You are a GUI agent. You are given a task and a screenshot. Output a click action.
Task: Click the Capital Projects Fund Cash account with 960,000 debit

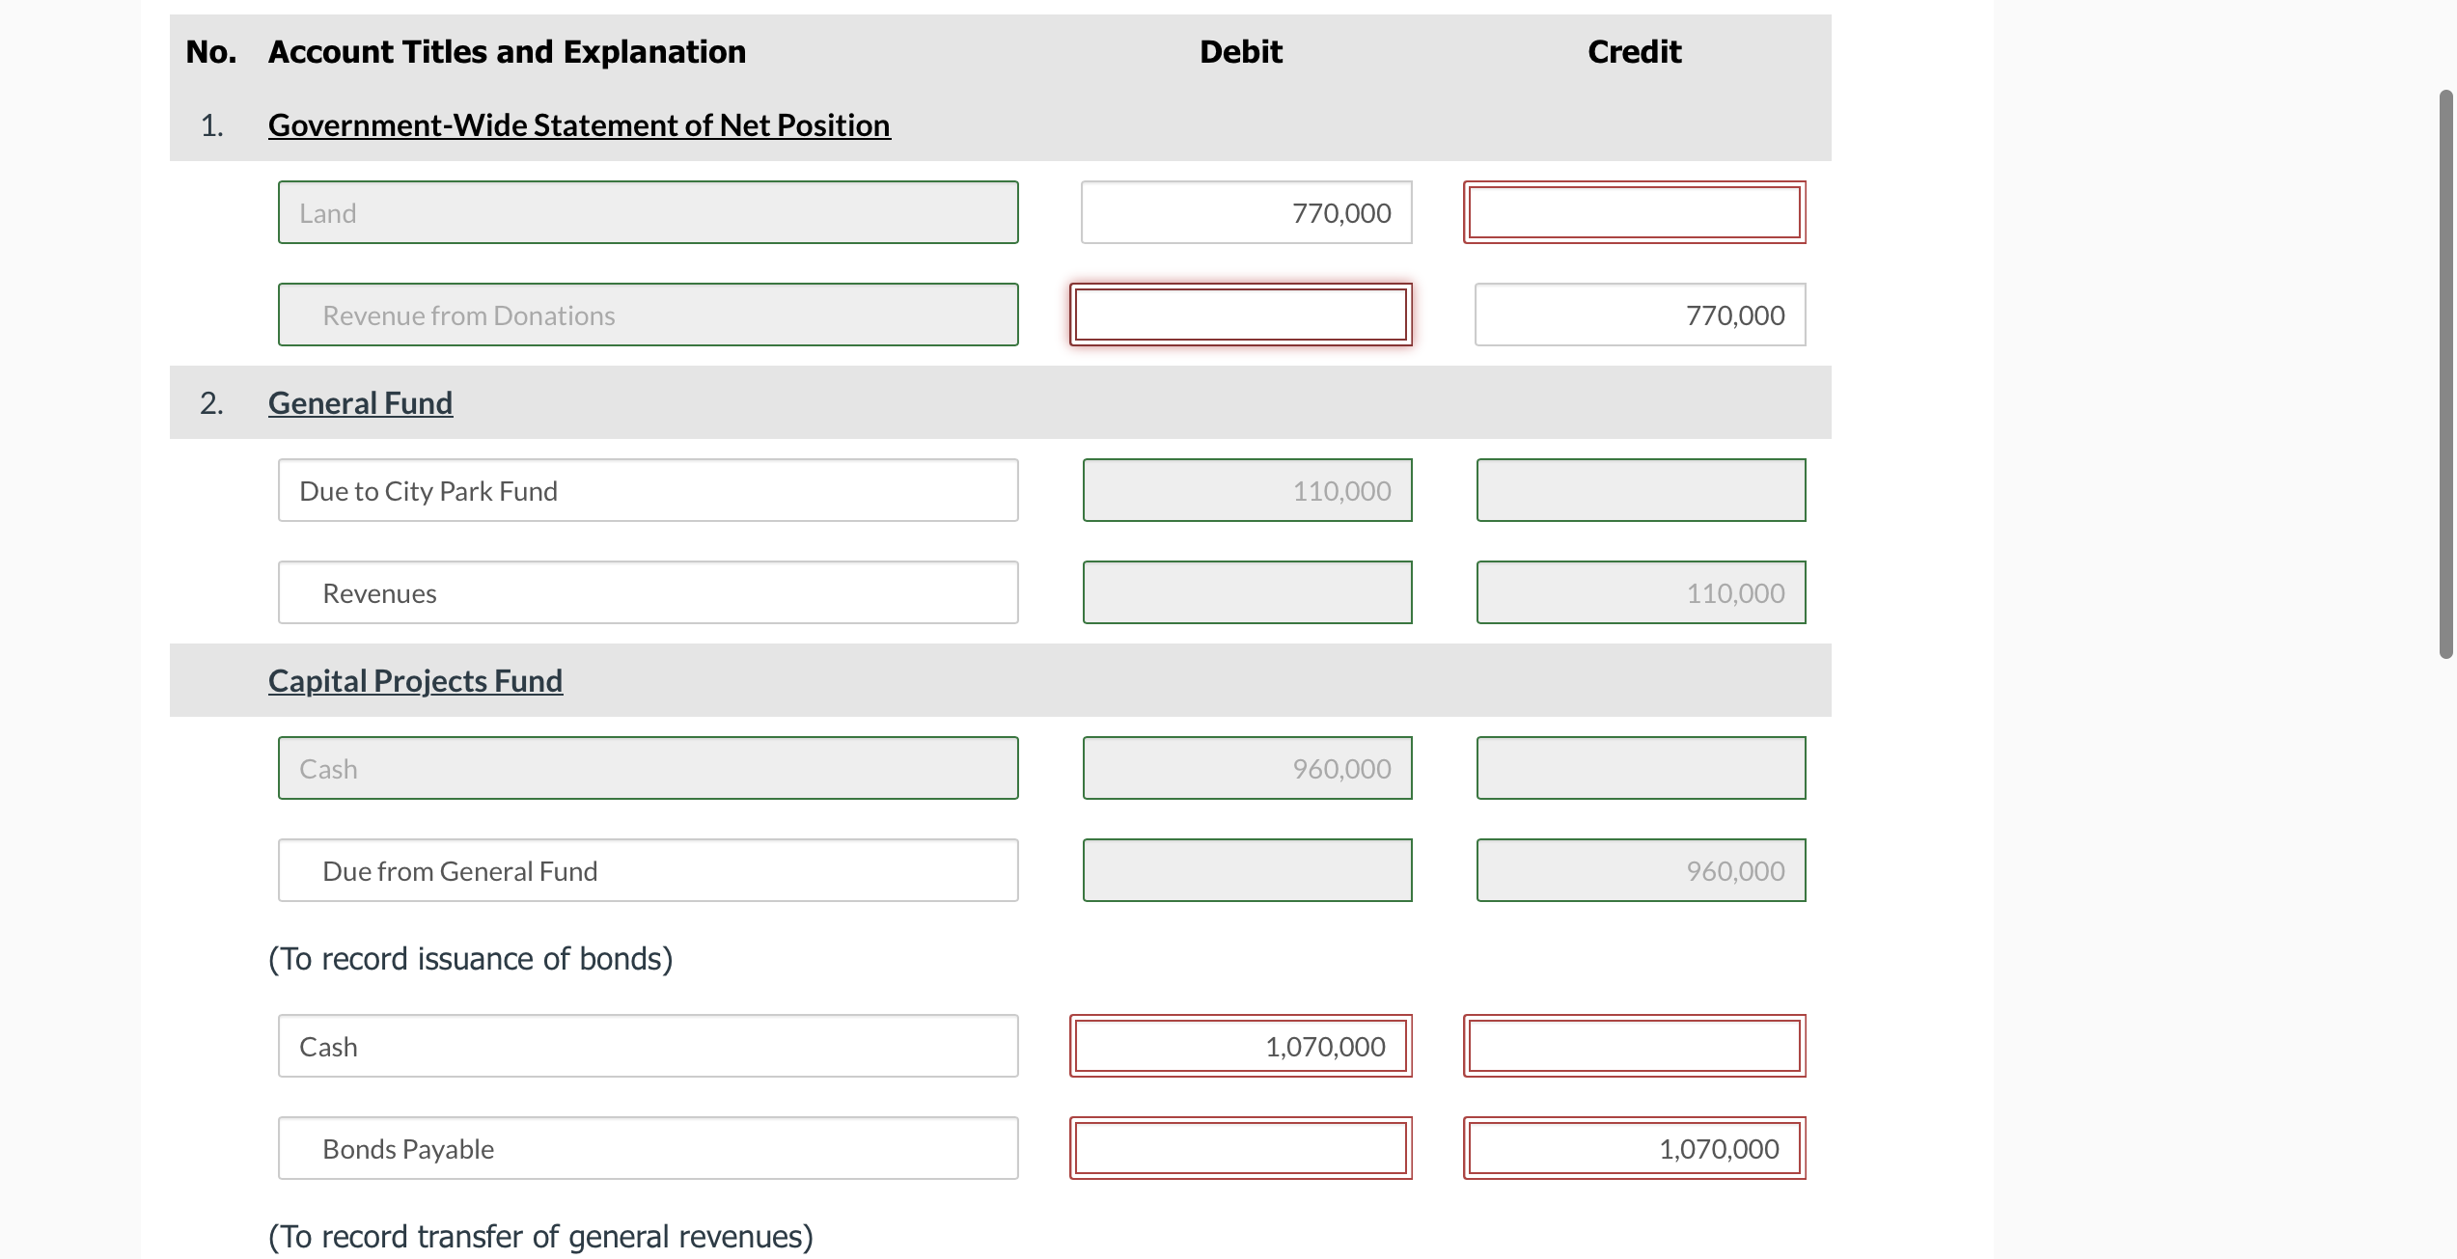[x=648, y=768]
